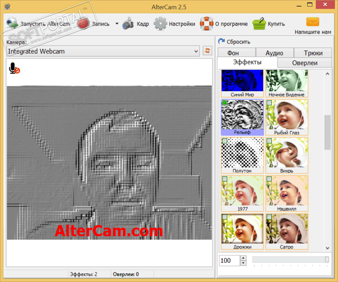Screen dimensions: 338x282
Task: Toggle the Нэшвилл effect checkbox
Action: coord(269,179)
